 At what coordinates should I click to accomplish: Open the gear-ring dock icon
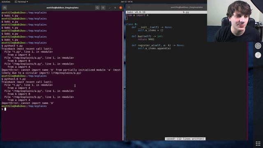258,46
